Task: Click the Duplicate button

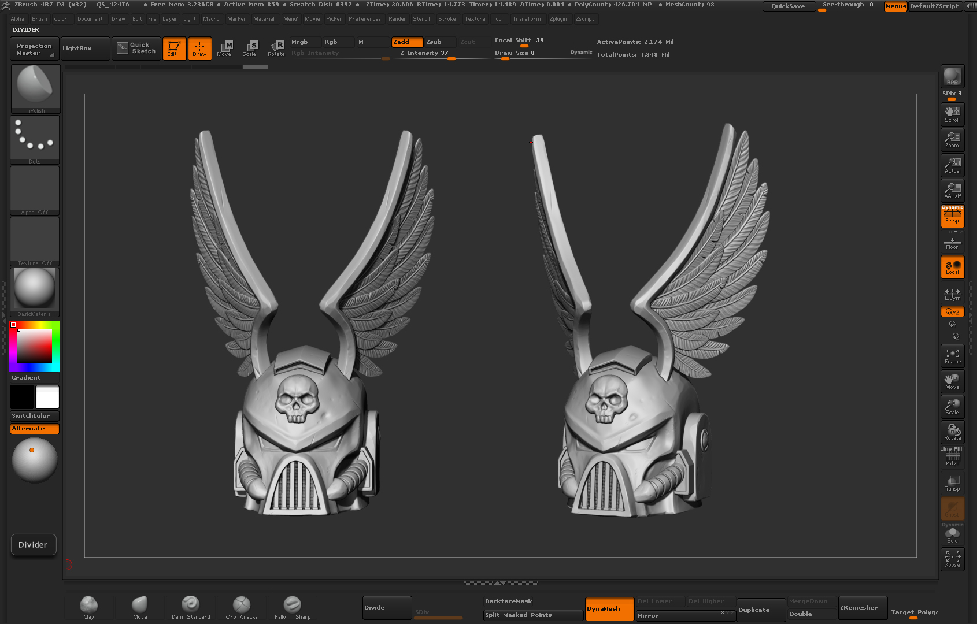Action: pos(761,610)
